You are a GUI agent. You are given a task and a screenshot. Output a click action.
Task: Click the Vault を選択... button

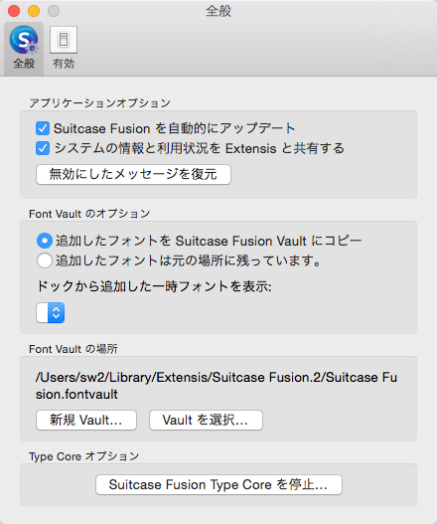206,420
